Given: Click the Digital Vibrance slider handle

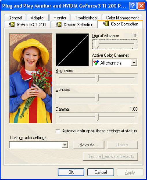Looking at the screenshot, I should click(x=97, y=44).
